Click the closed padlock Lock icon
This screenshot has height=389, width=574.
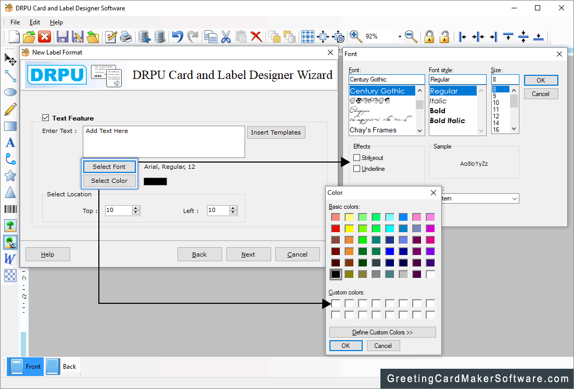(x=429, y=36)
